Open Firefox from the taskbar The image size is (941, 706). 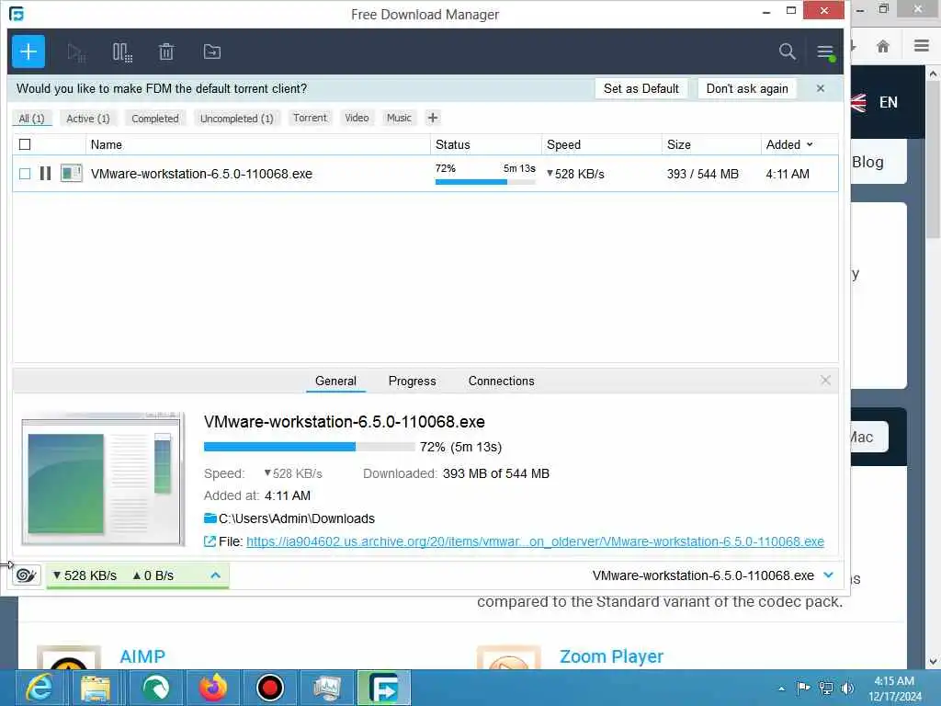click(213, 688)
